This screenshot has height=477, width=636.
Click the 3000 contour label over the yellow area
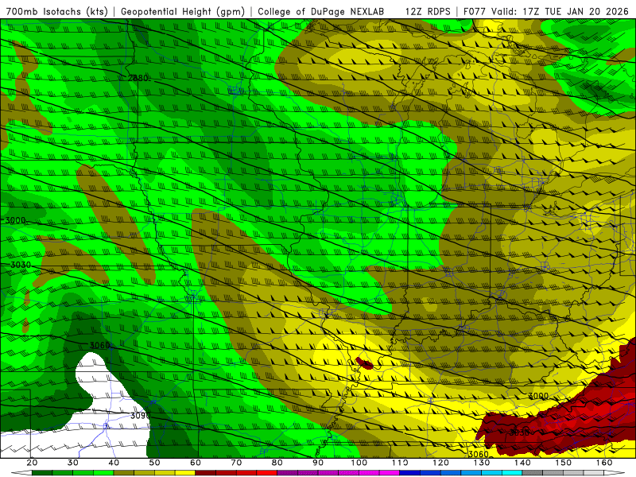(x=538, y=395)
